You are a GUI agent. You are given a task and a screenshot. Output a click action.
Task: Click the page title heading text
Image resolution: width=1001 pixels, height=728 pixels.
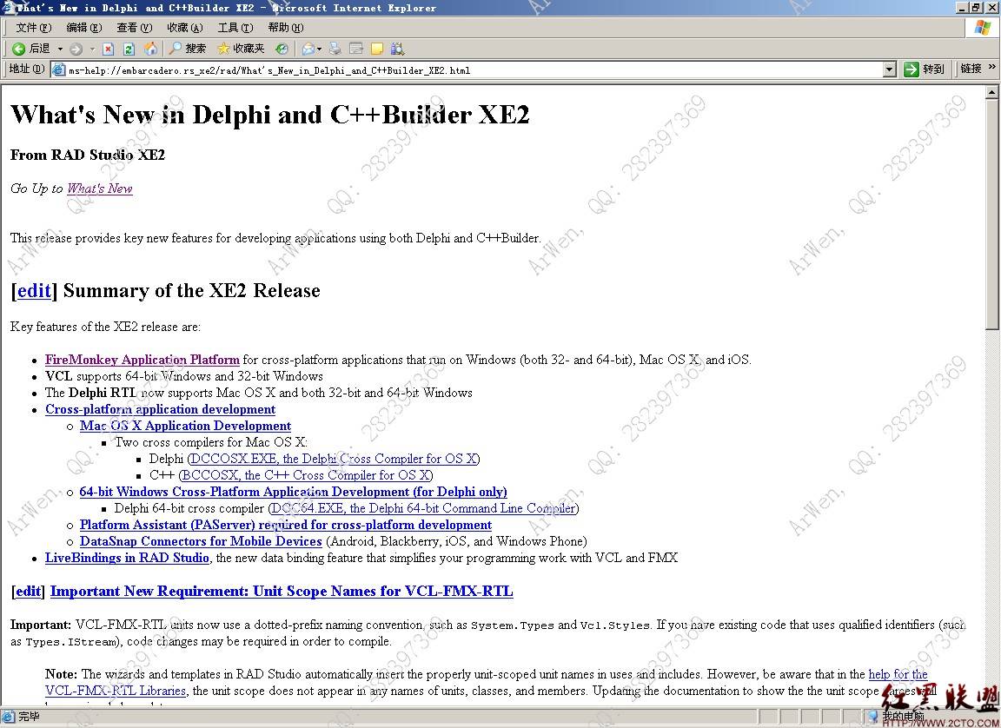[x=270, y=115]
